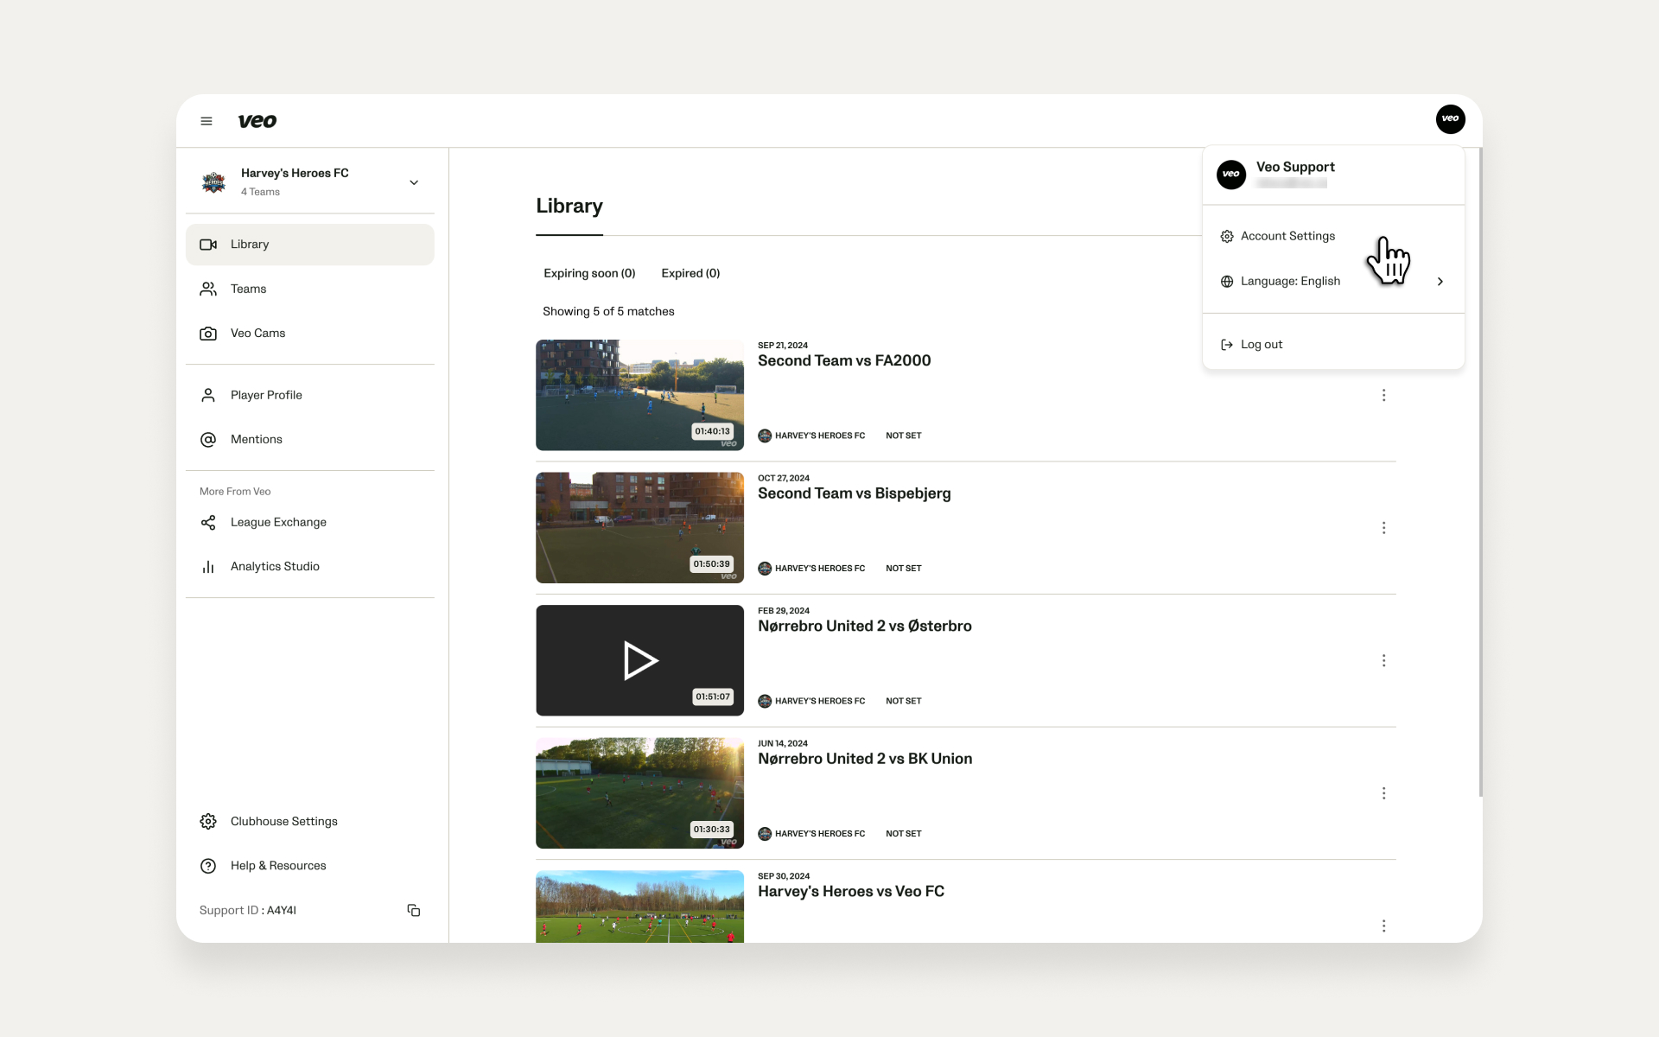Click the Support ID : A4Y4I text
Viewport: 1659px width, 1037px height.
(x=248, y=910)
